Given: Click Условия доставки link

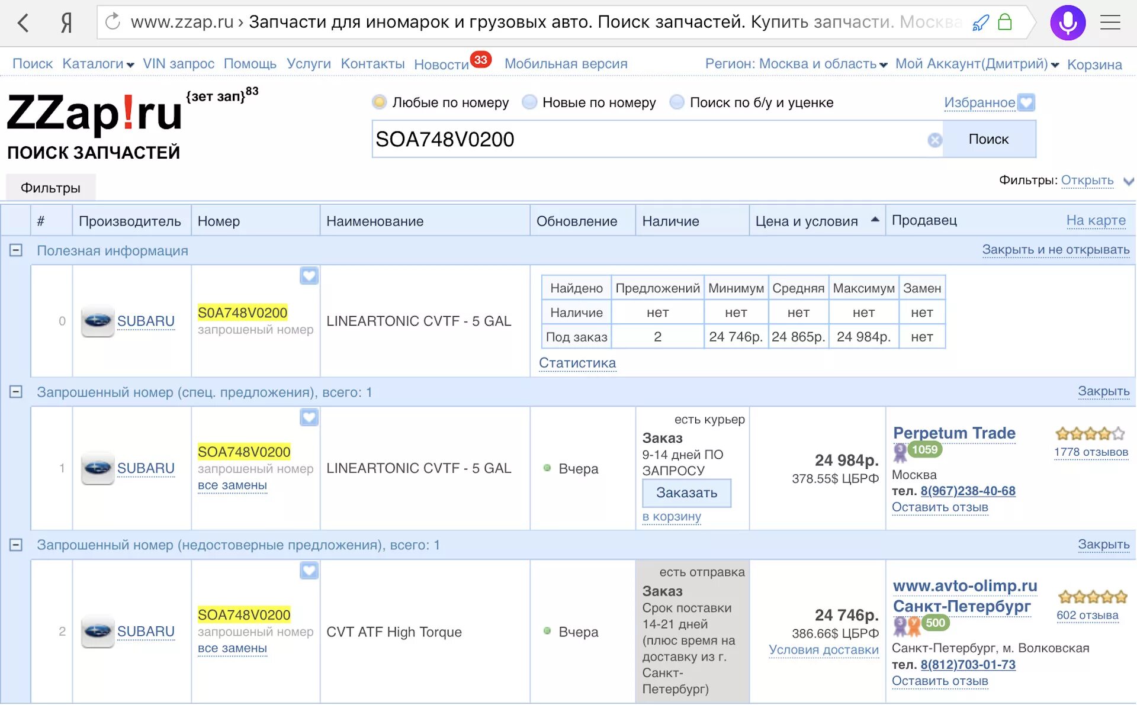Looking at the screenshot, I should (824, 650).
